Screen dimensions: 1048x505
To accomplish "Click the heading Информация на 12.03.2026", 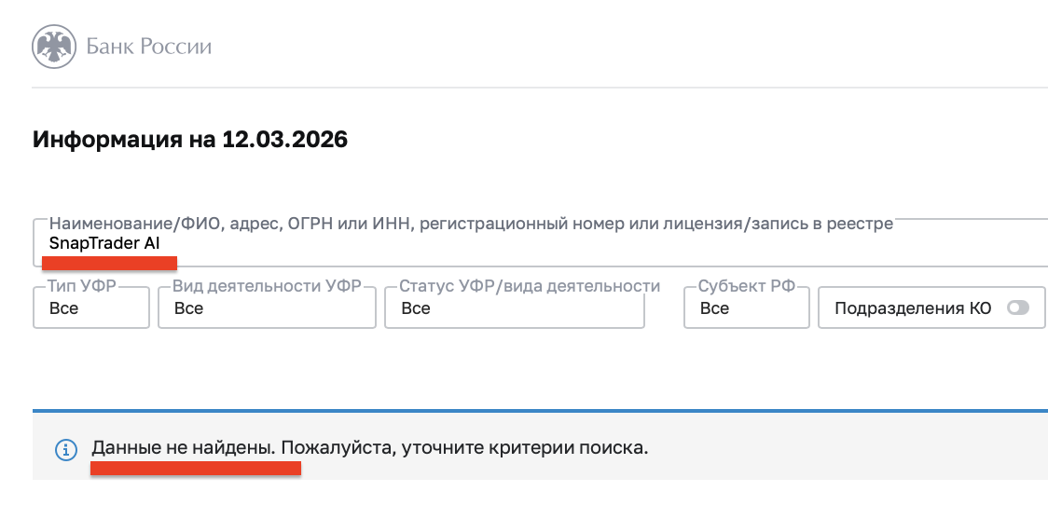I will 190,140.
